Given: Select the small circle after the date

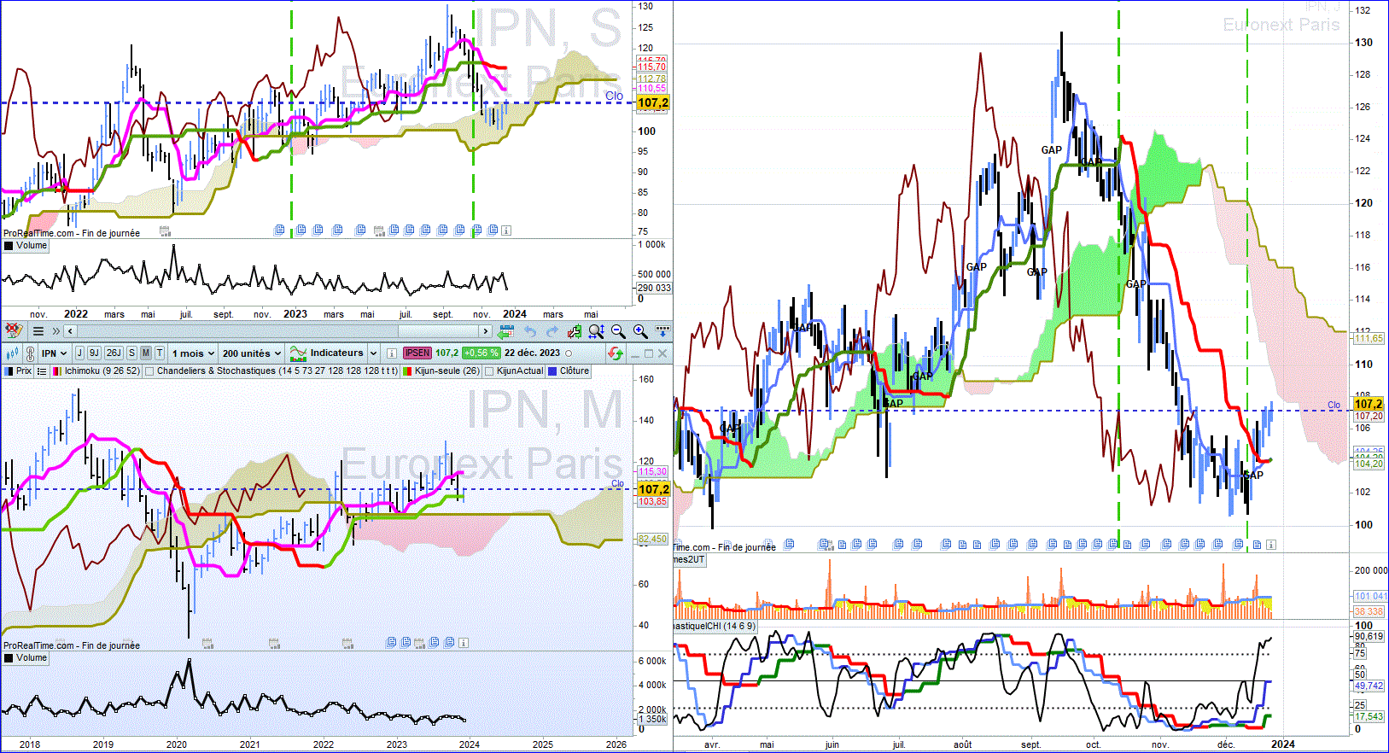Looking at the screenshot, I should click(x=569, y=353).
